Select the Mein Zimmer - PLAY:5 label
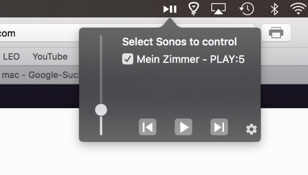 pos(190,59)
